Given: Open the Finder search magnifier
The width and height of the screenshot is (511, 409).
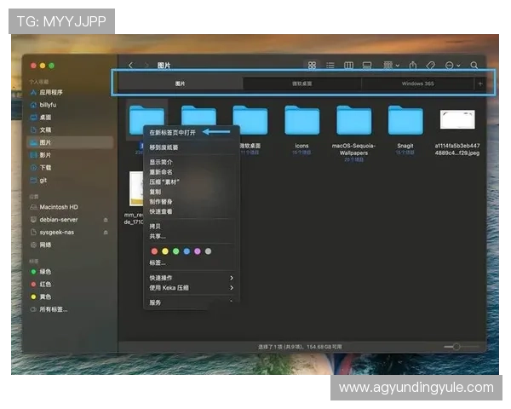Looking at the screenshot, I should tap(474, 65).
